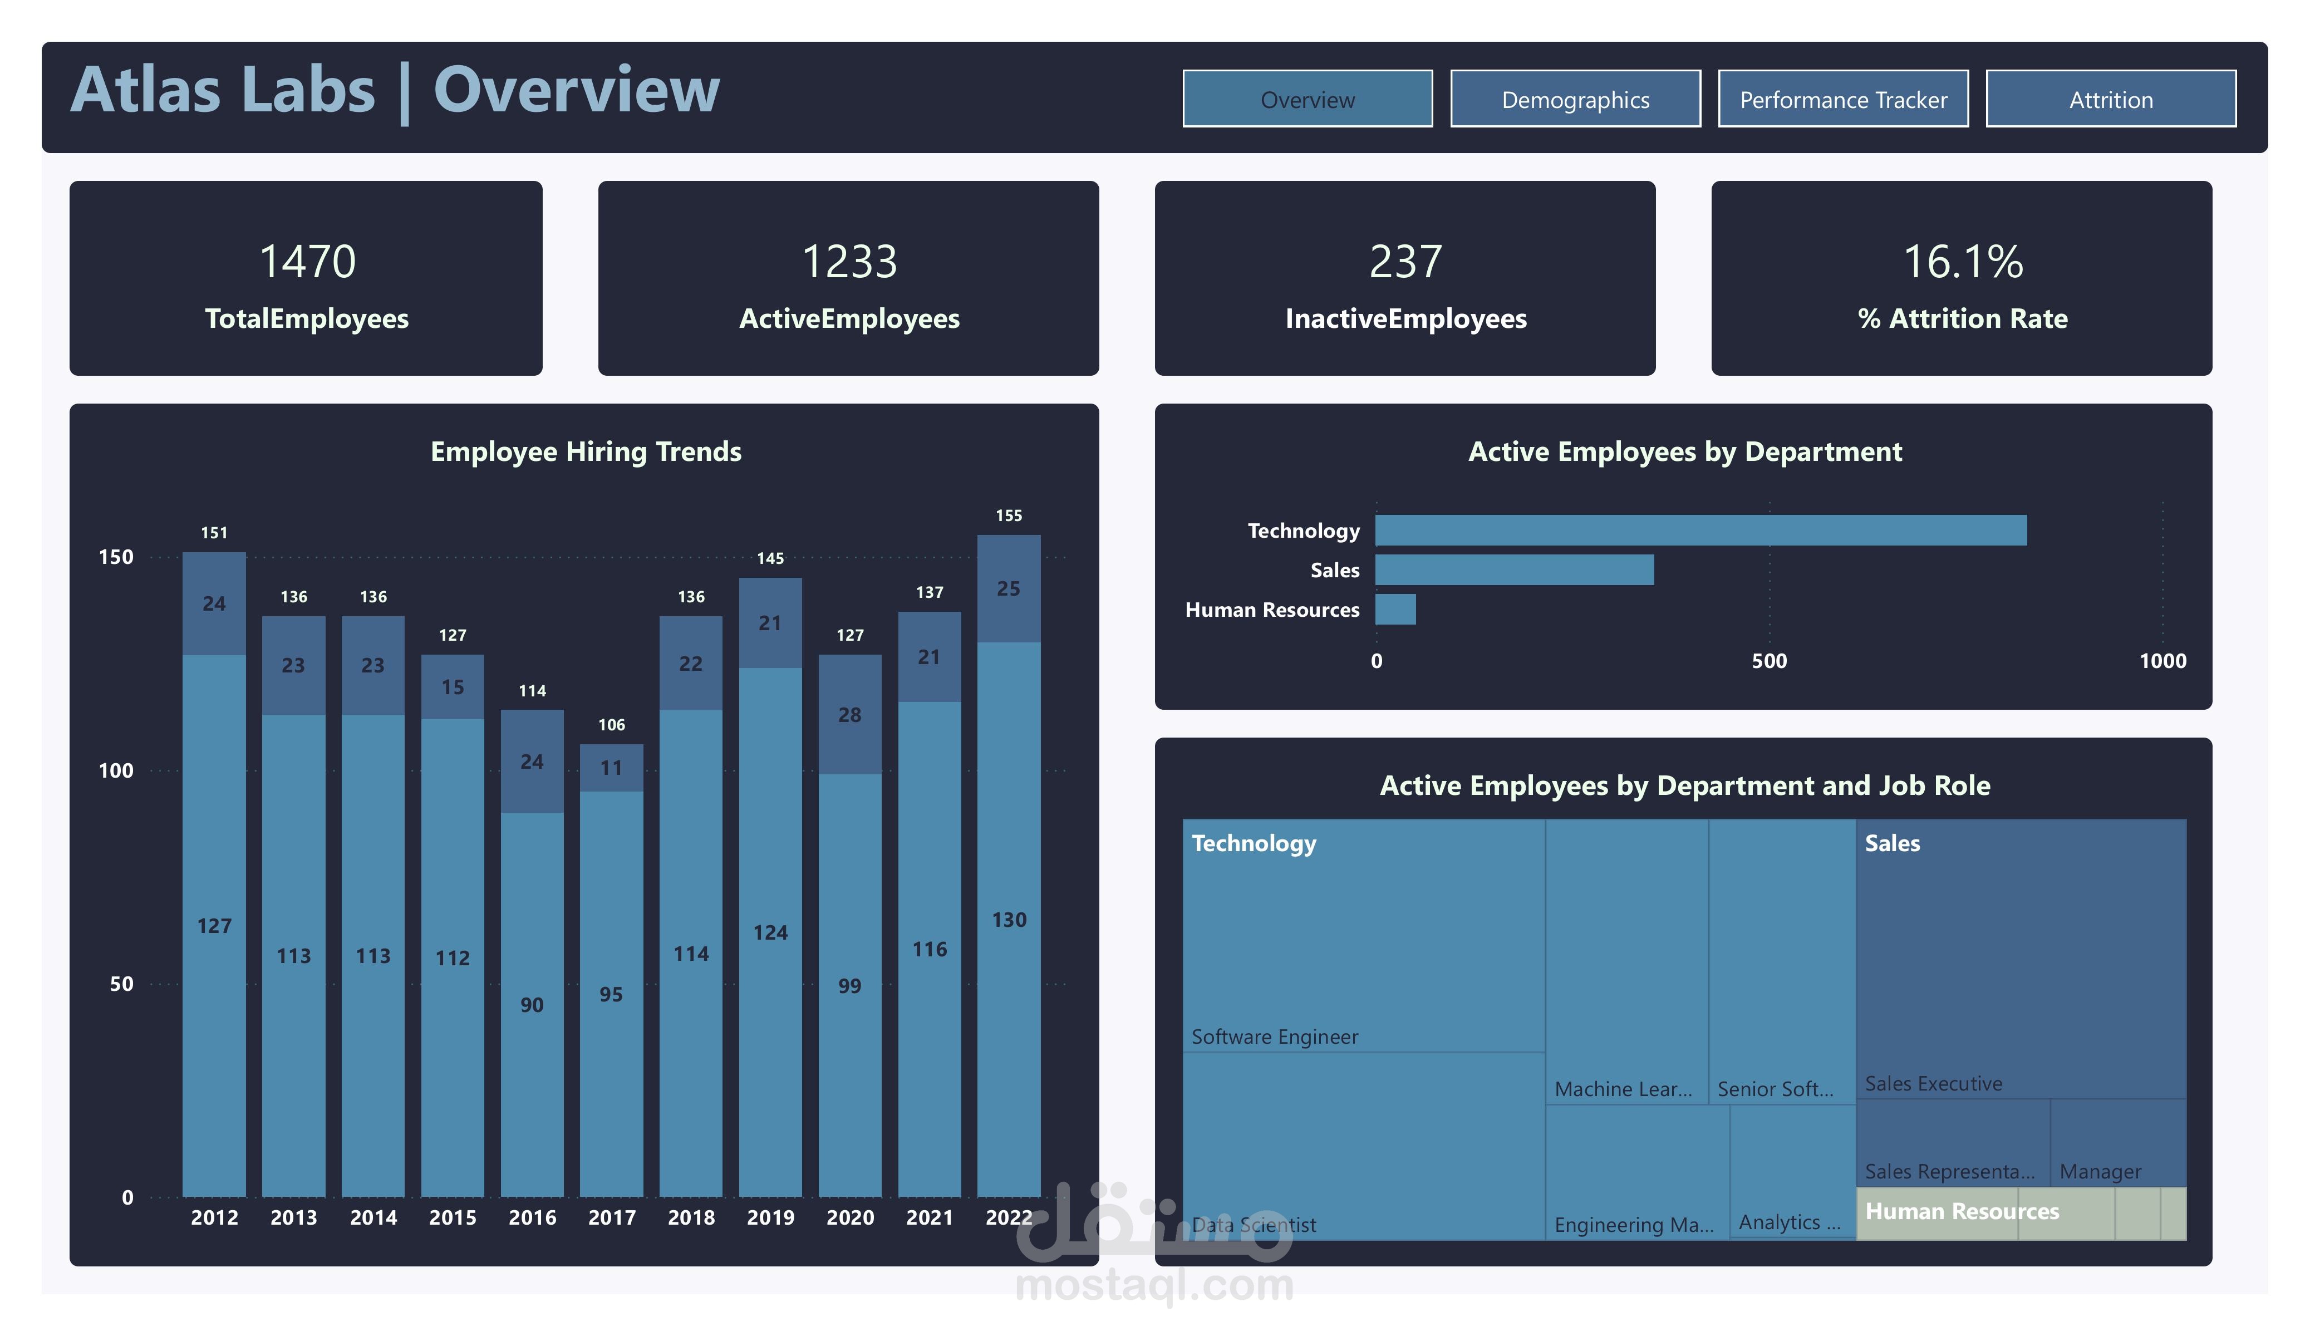Select the TotalEmployees 1470 card
2310x1336 pixels.
pyautogui.click(x=306, y=278)
